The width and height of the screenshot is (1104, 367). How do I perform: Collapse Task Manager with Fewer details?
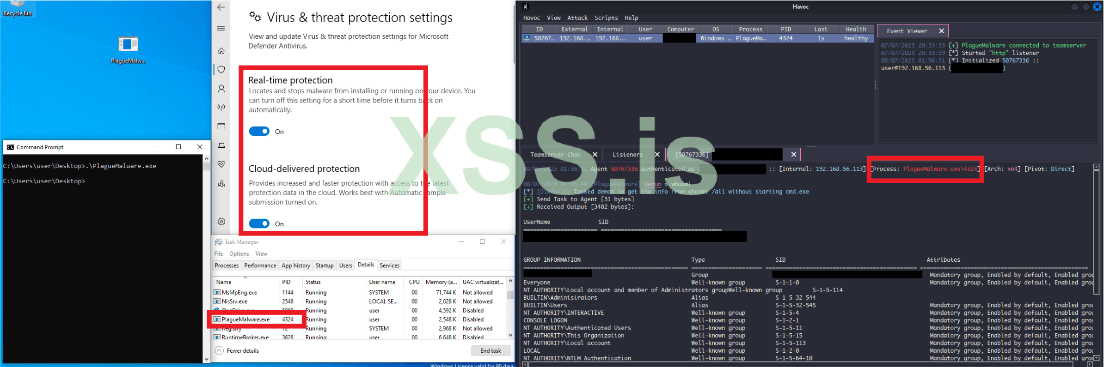tap(237, 351)
